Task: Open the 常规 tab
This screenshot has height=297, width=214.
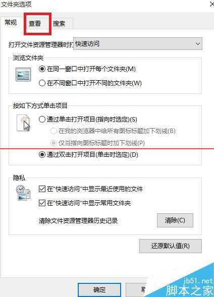Action: point(11,23)
